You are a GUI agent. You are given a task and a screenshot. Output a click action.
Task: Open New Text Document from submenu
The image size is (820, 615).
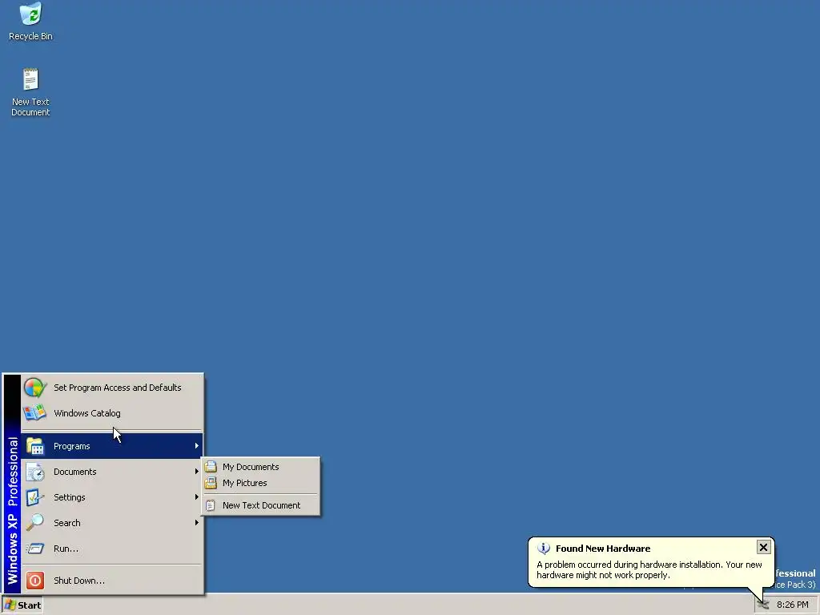(x=261, y=505)
